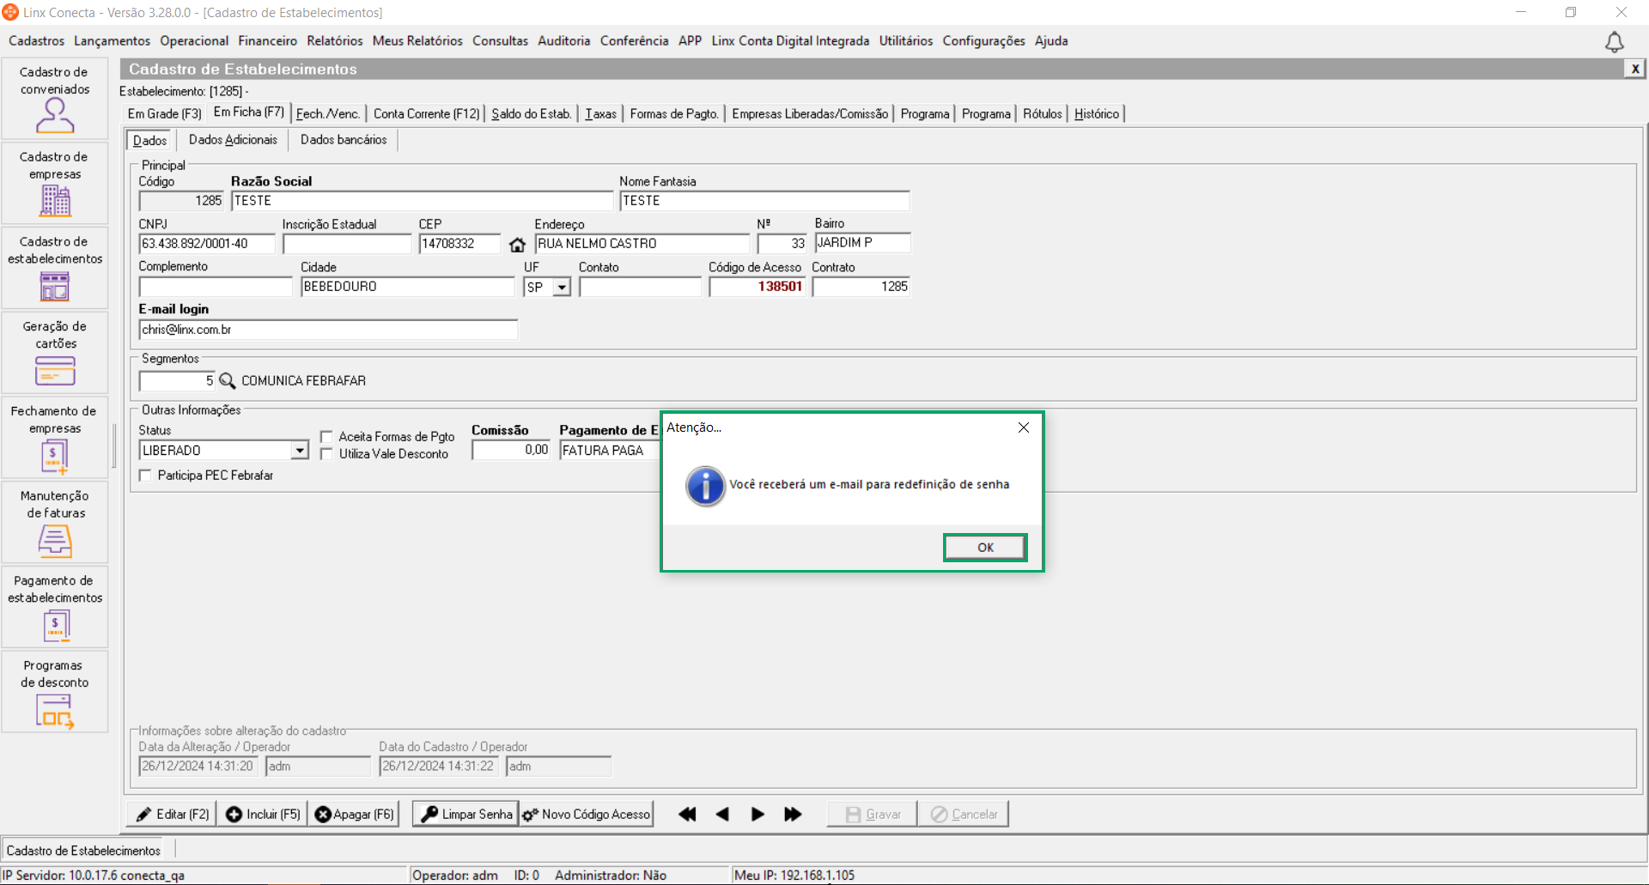Open the Configurações menu
The width and height of the screenshot is (1649, 885).
pyautogui.click(x=983, y=41)
